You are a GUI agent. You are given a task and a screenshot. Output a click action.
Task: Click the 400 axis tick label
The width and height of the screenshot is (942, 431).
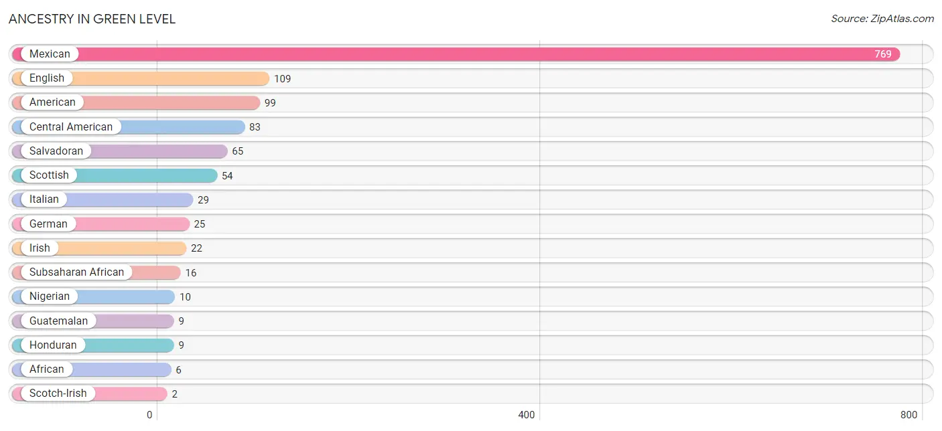(527, 415)
